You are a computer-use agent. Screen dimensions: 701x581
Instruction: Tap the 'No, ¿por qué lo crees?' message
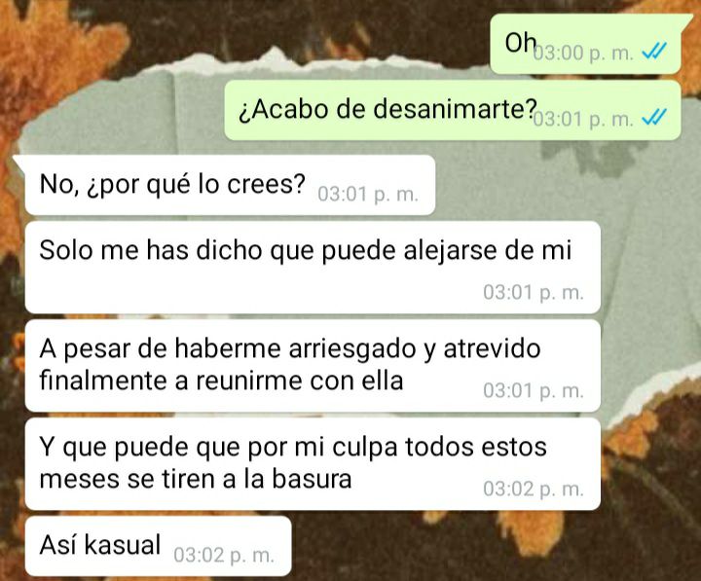[x=230, y=185]
